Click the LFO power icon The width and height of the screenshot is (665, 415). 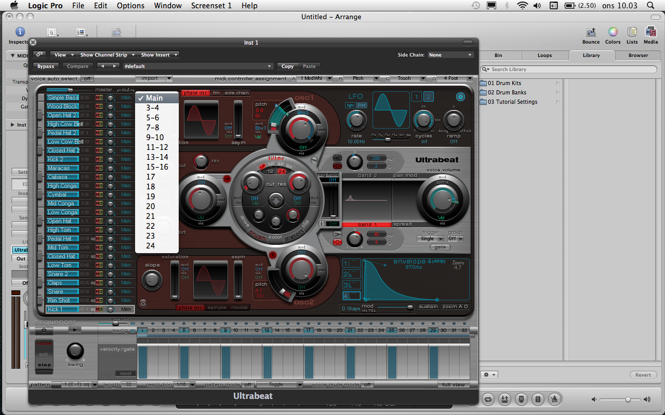point(460,96)
